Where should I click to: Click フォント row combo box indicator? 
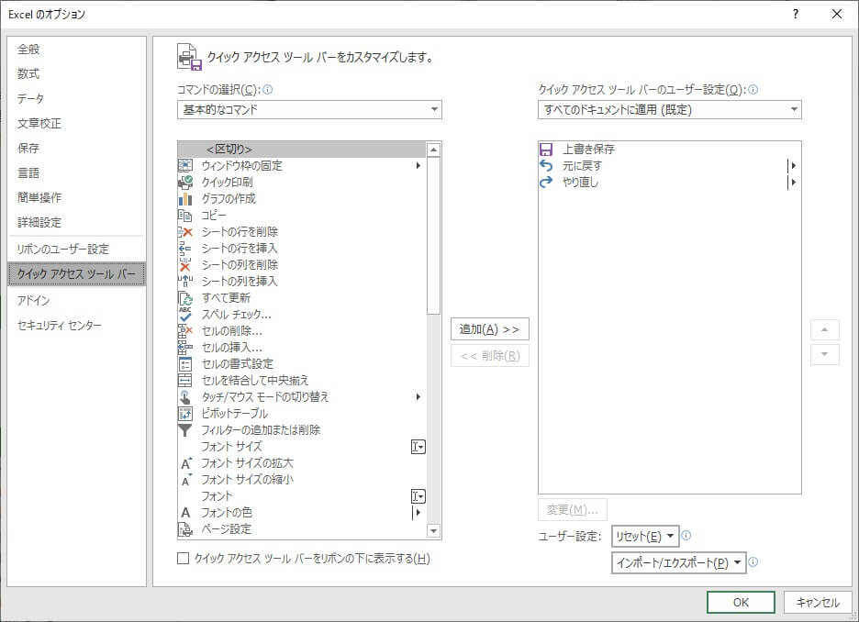tap(418, 496)
